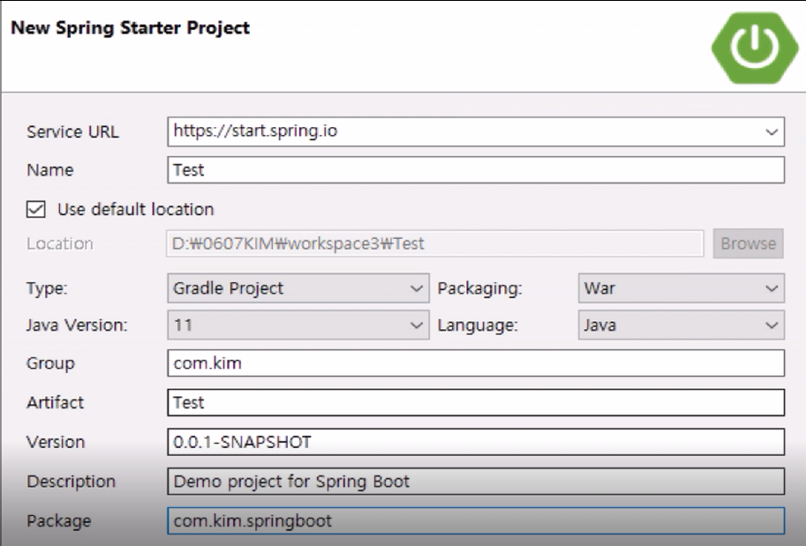Focus the Name input field containing Test
The width and height of the screenshot is (806, 546).
tap(476, 170)
